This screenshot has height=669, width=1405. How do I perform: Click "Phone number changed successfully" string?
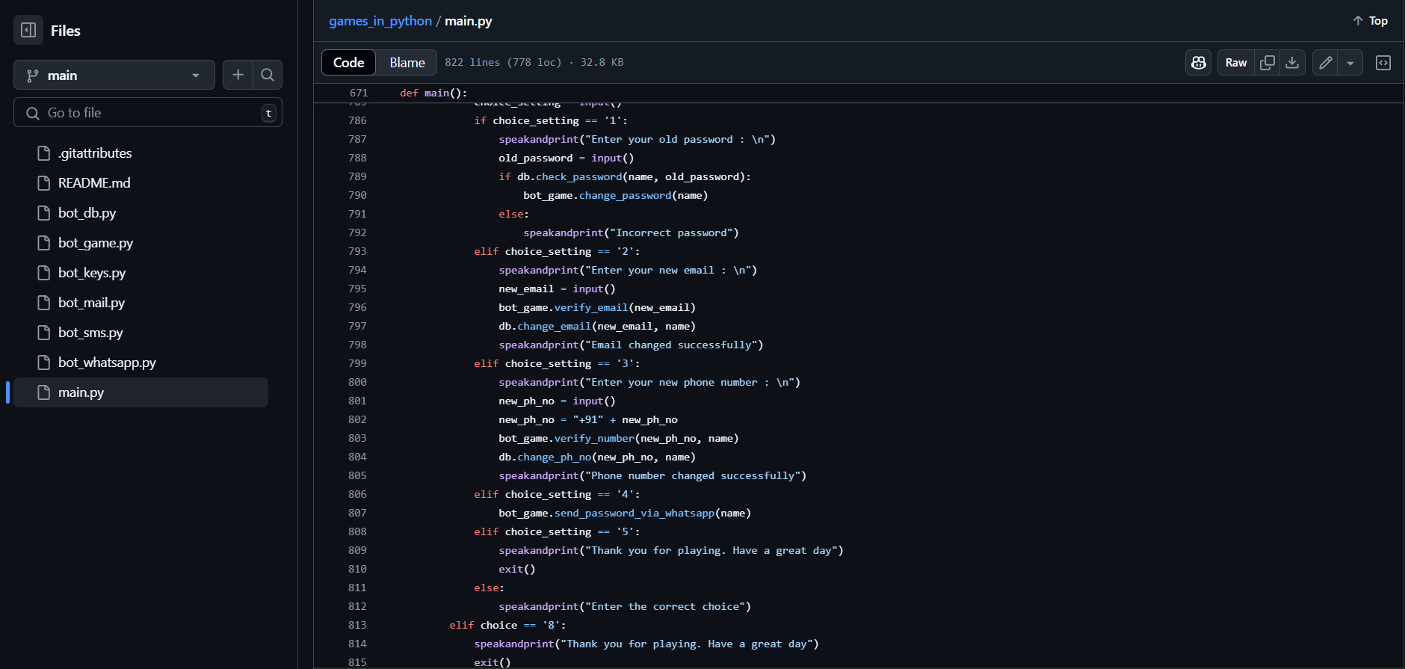(x=693, y=475)
